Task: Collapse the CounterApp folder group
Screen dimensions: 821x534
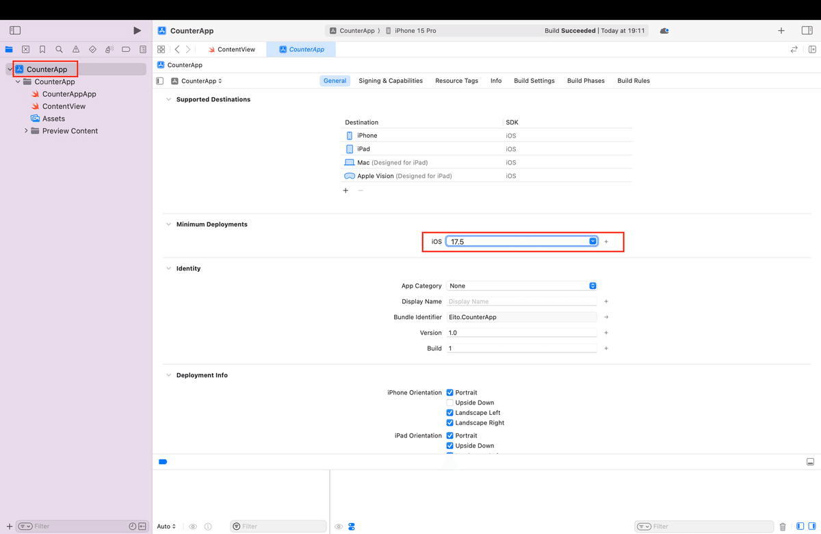Action: point(18,81)
